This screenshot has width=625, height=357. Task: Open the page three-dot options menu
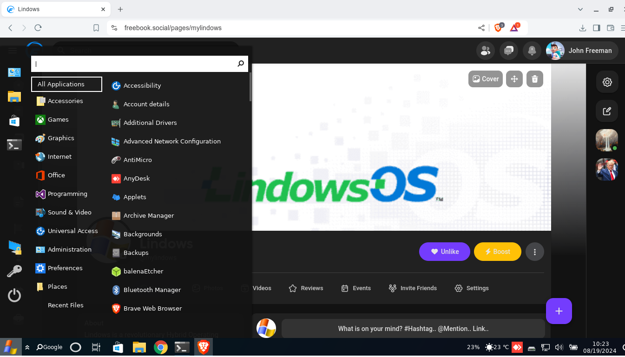[535, 252]
